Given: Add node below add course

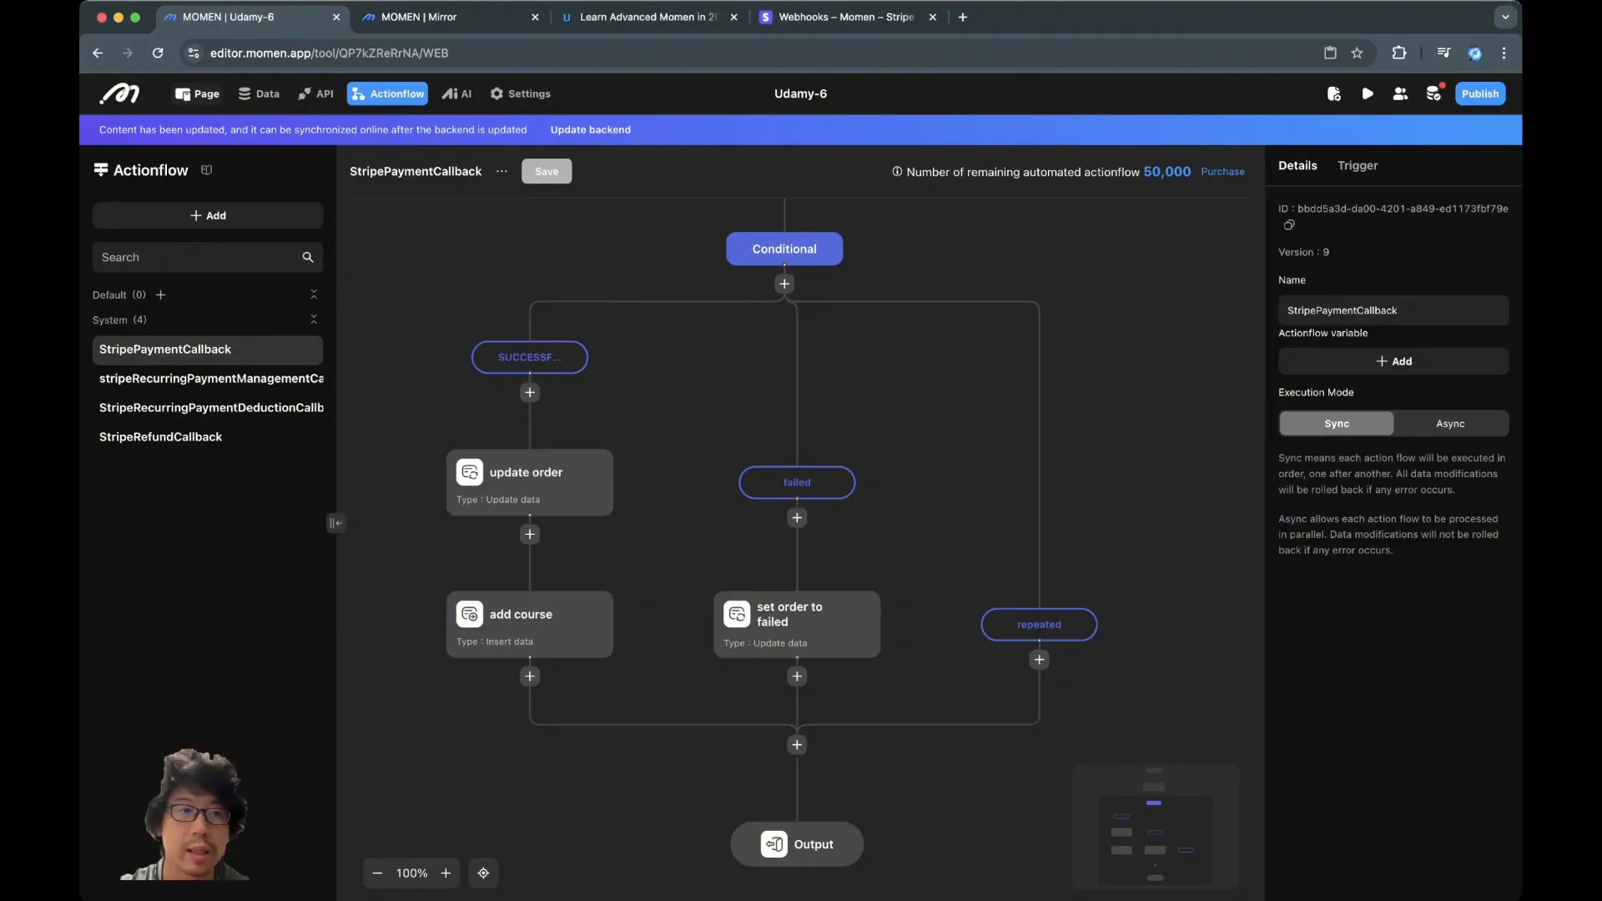Looking at the screenshot, I should (x=530, y=677).
